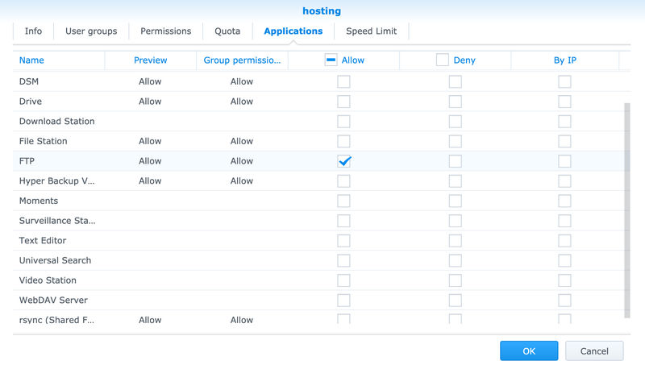The image size is (645, 365).
Task: Enable Allow for Video Station
Action: coord(344,280)
